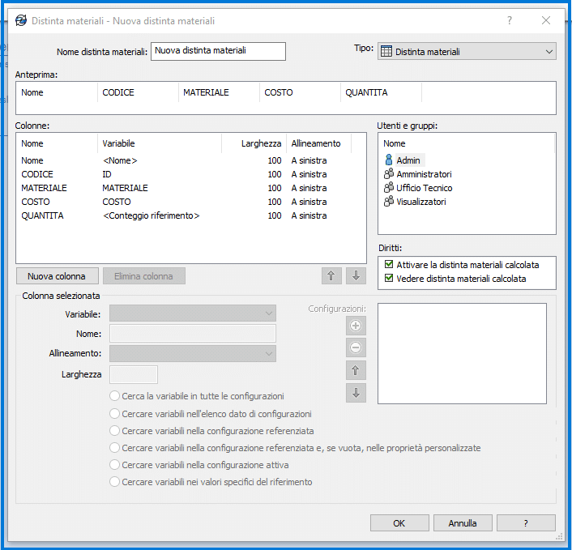Move column up with the up arrow
Image resolution: width=572 pixels, height=550 pixels.
(x=331, y=275)
